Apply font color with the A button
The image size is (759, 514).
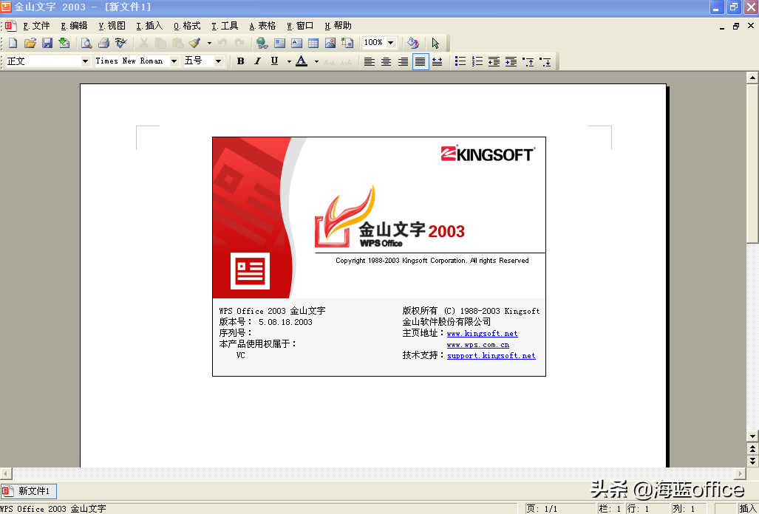pyautogui.click(x=302, y=61)
